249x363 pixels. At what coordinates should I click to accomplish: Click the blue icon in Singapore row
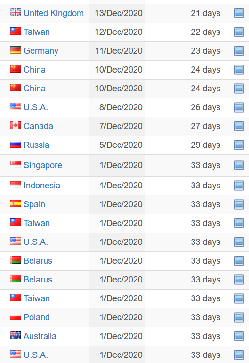(x=239, y=165)
